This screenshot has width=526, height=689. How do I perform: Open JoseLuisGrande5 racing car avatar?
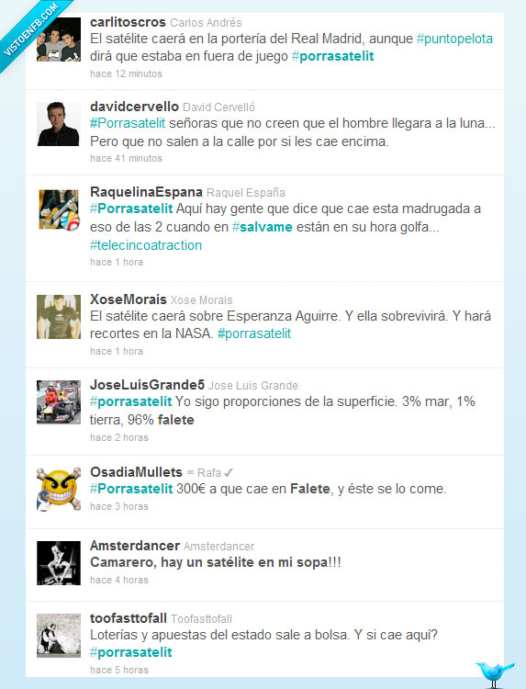59,402
